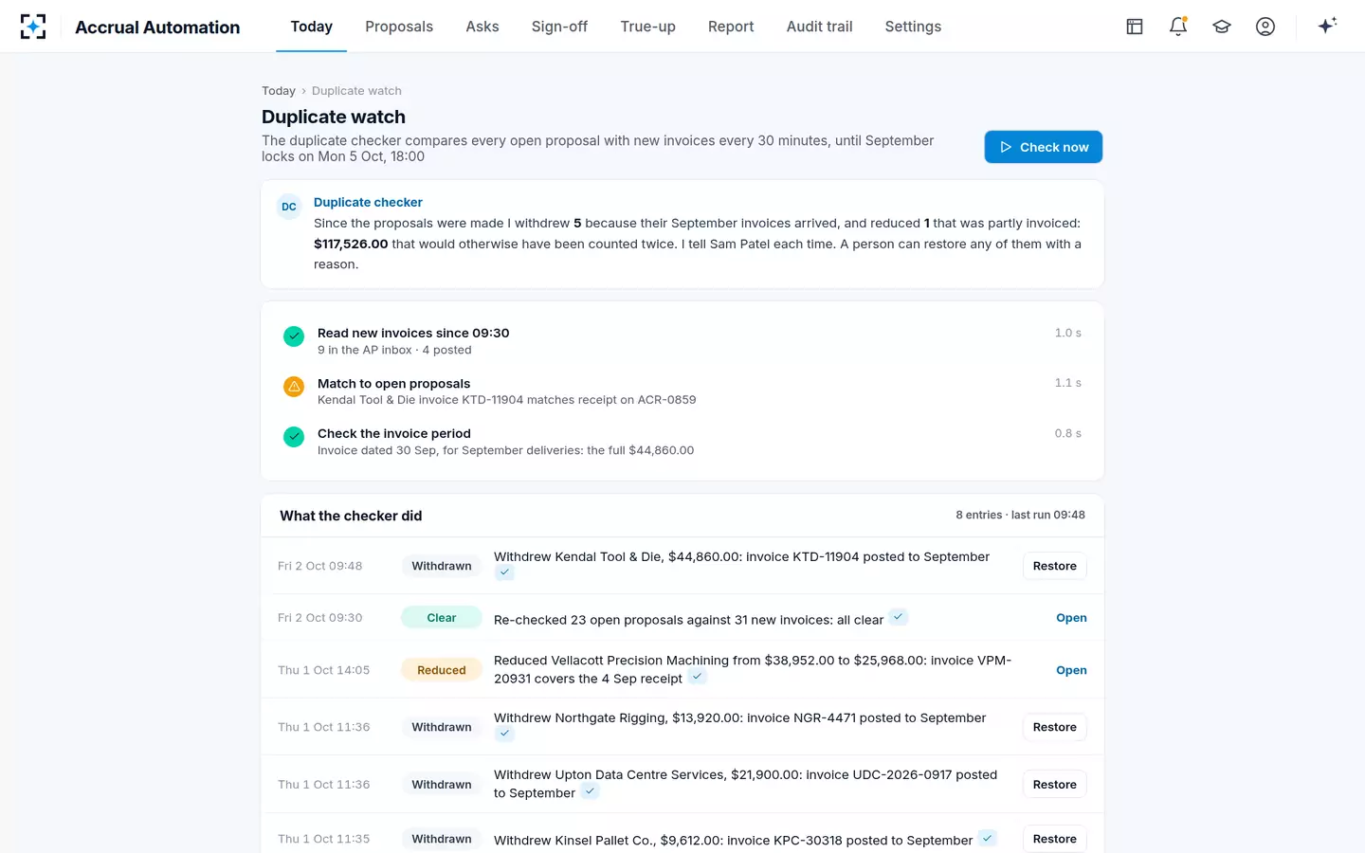Go to the Asks tab
Screen dimensions: 1365x853
[x=482, y=27]
